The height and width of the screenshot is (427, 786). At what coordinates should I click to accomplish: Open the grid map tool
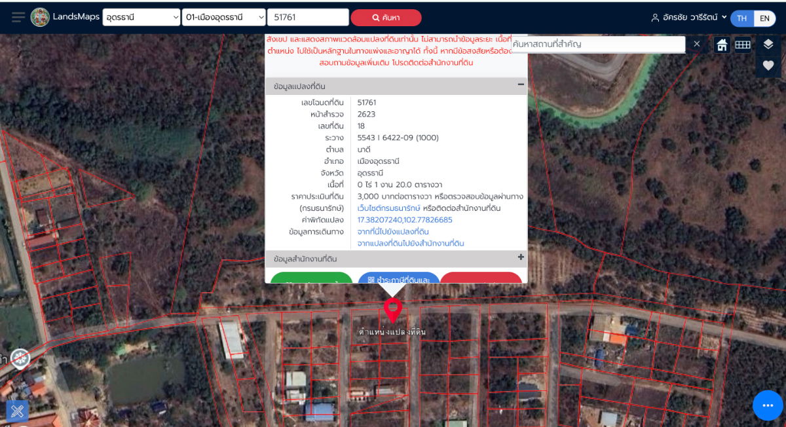(x=742, y=45)
